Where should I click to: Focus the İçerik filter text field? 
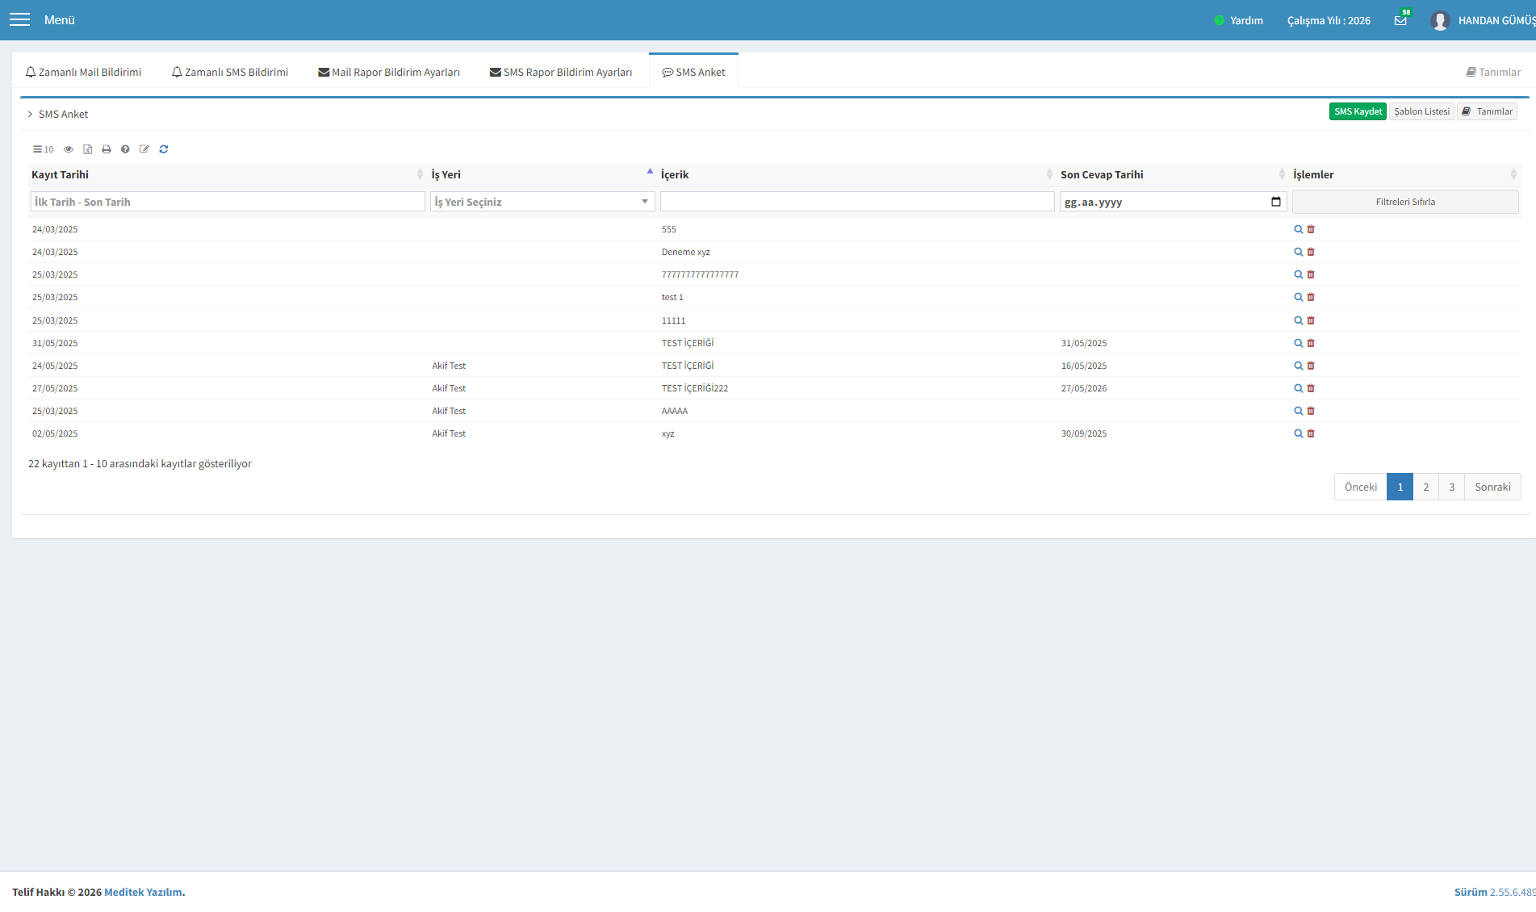pos(857,202)
